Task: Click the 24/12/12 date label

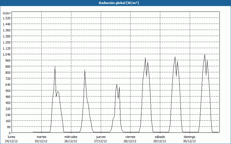Action: [x=12, y=141]
